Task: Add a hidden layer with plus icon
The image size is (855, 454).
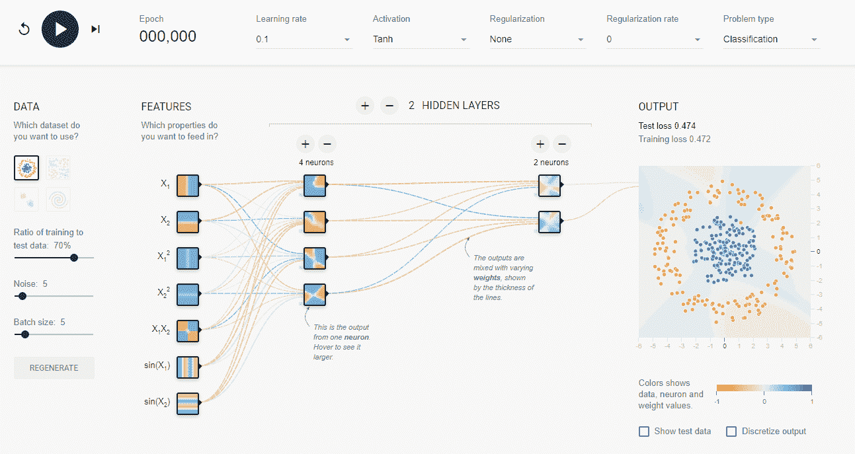Action: tap(365, 106)
